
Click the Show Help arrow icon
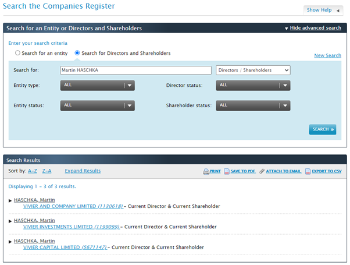pos(338,10)
